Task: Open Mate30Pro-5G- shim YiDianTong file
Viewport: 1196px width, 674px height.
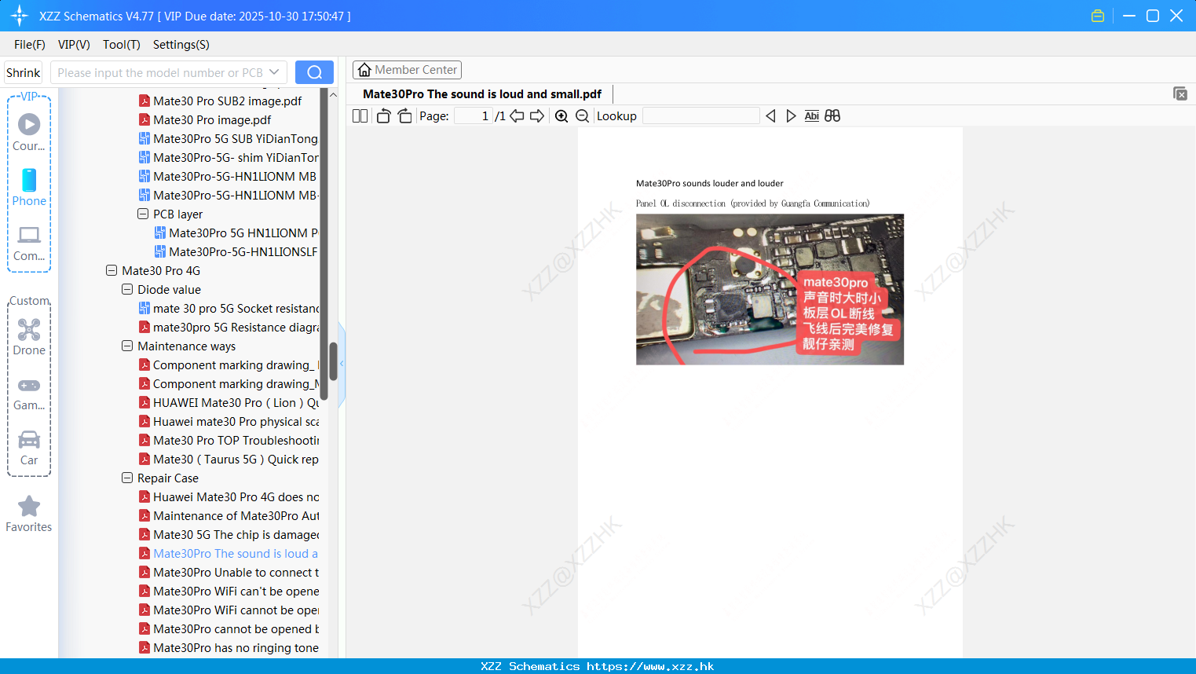Action: (x=229, y=158)
